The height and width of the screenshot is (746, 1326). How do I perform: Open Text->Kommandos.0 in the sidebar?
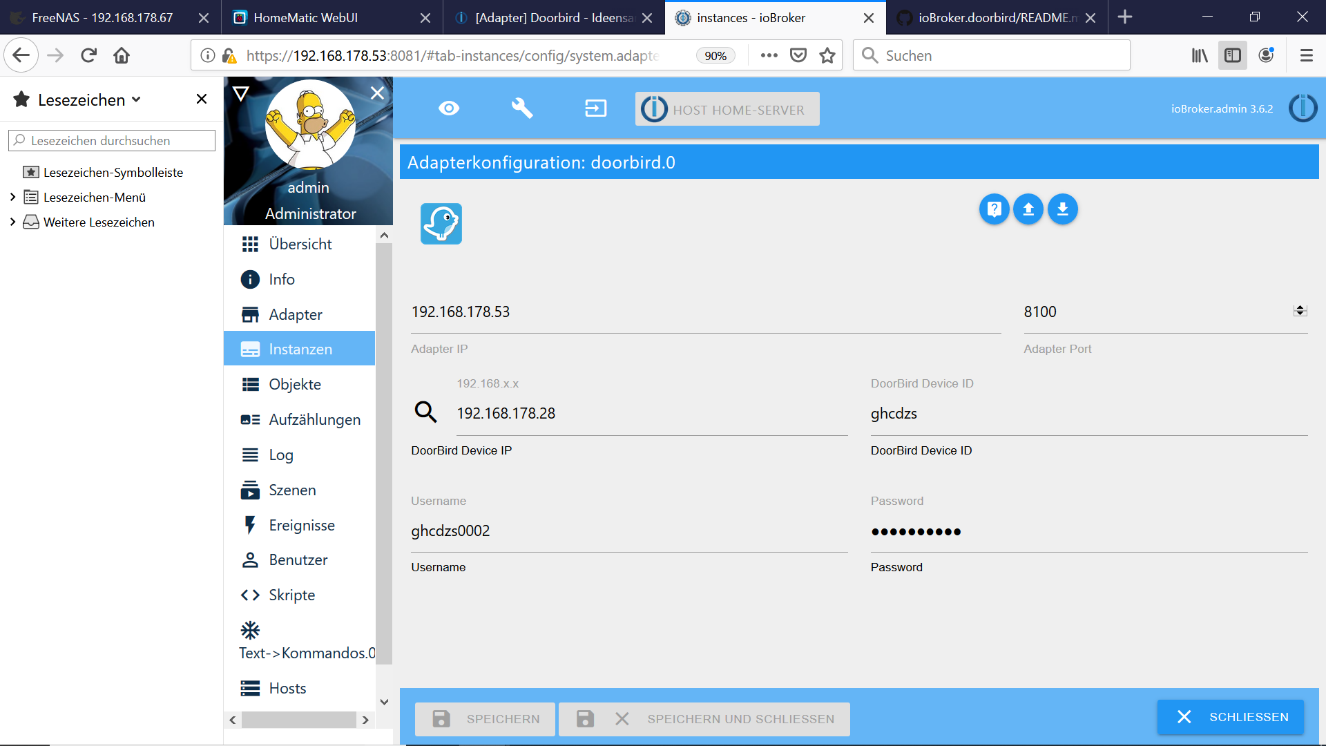coord(300,641)
